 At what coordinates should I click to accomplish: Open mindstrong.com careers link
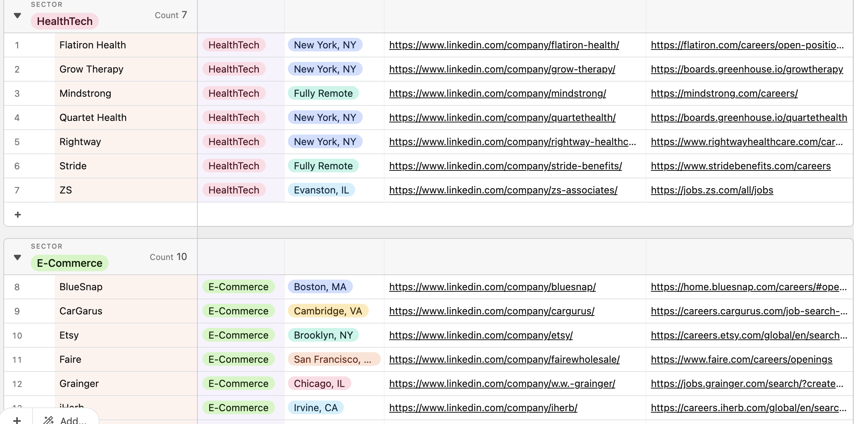coord(724,93)
